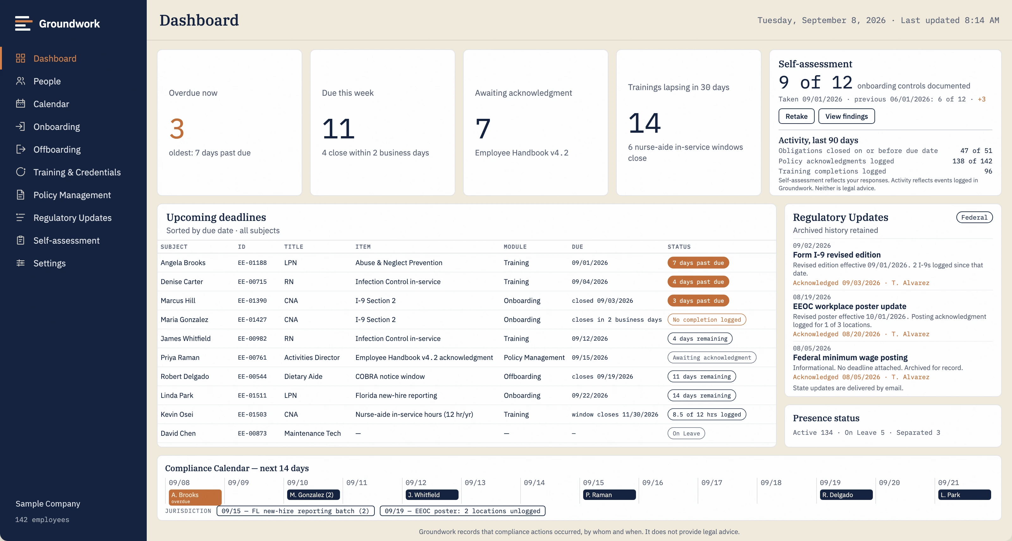Click the Calendar icon in sidebar
Screen dimensions: 1012x541
[21, 104]
